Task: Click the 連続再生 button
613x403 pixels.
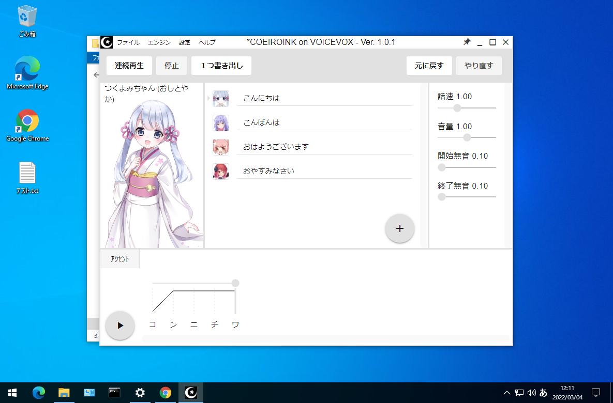Action: click(x=129, y=66)
